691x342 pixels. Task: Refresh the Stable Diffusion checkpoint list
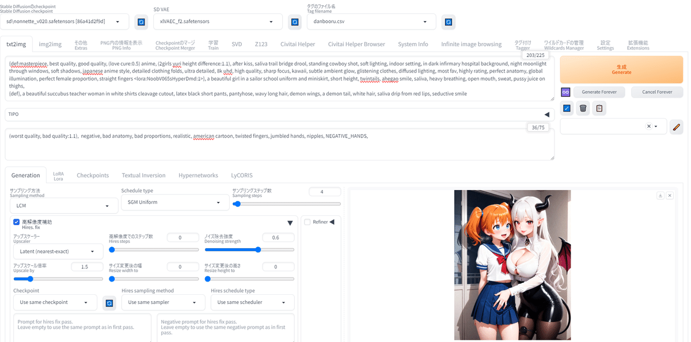coord(141,21)
